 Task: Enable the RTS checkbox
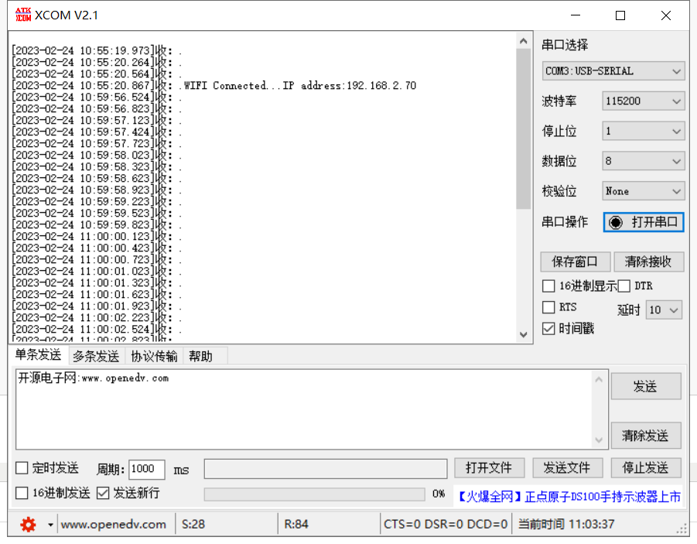(x=548, y=306)
